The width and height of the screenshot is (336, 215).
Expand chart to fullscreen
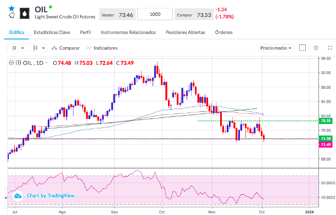coord(330,48)
